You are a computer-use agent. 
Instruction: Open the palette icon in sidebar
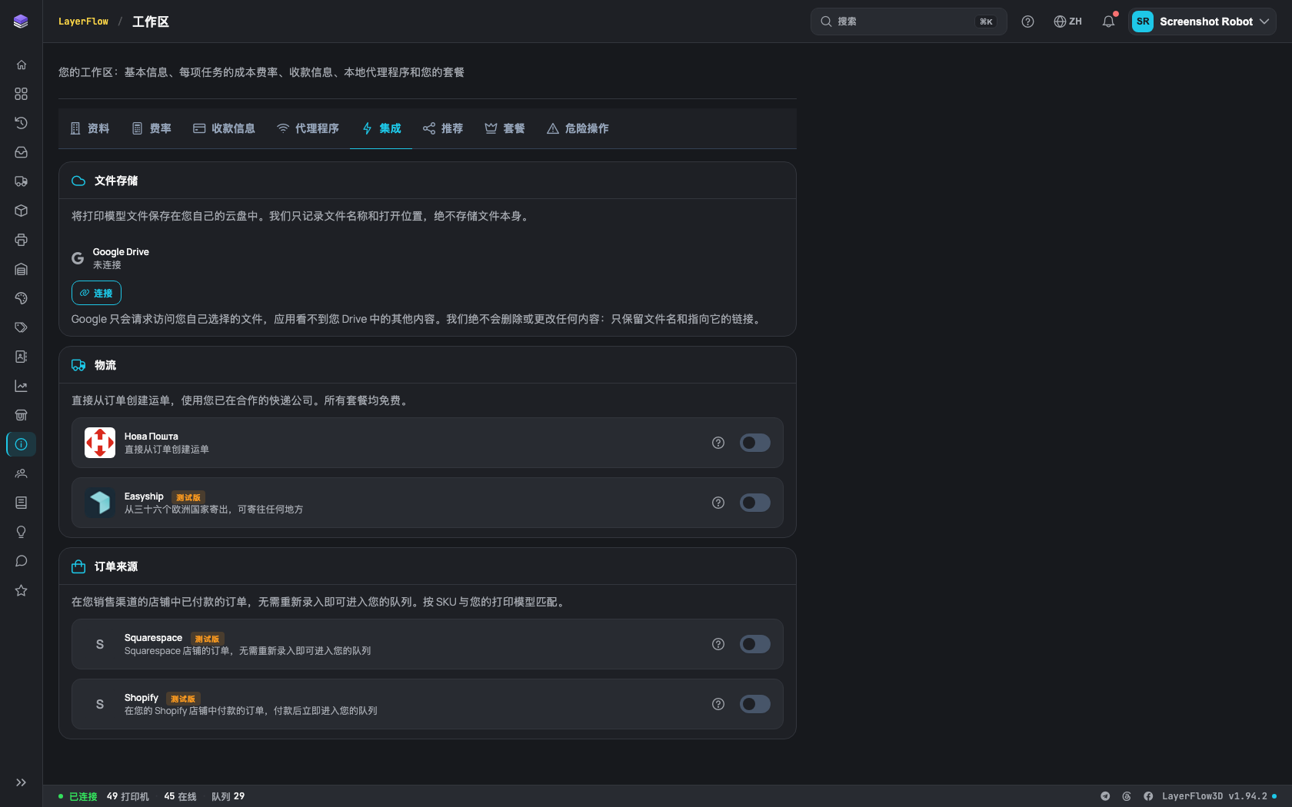pyautogui.click(x=21, y=298)
